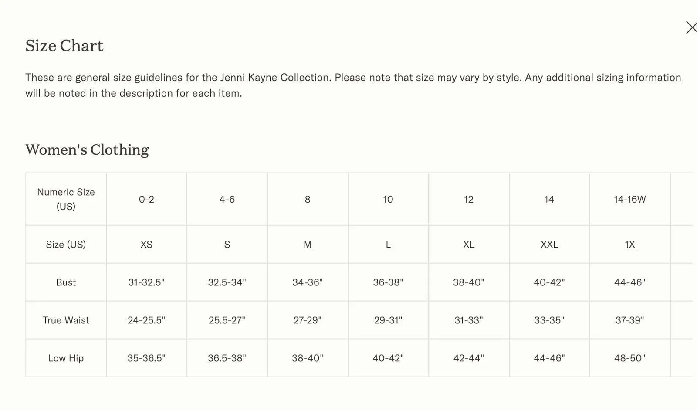Click the general size guidelines paragraph
The image size is (697, 411).
pos(353,85)
